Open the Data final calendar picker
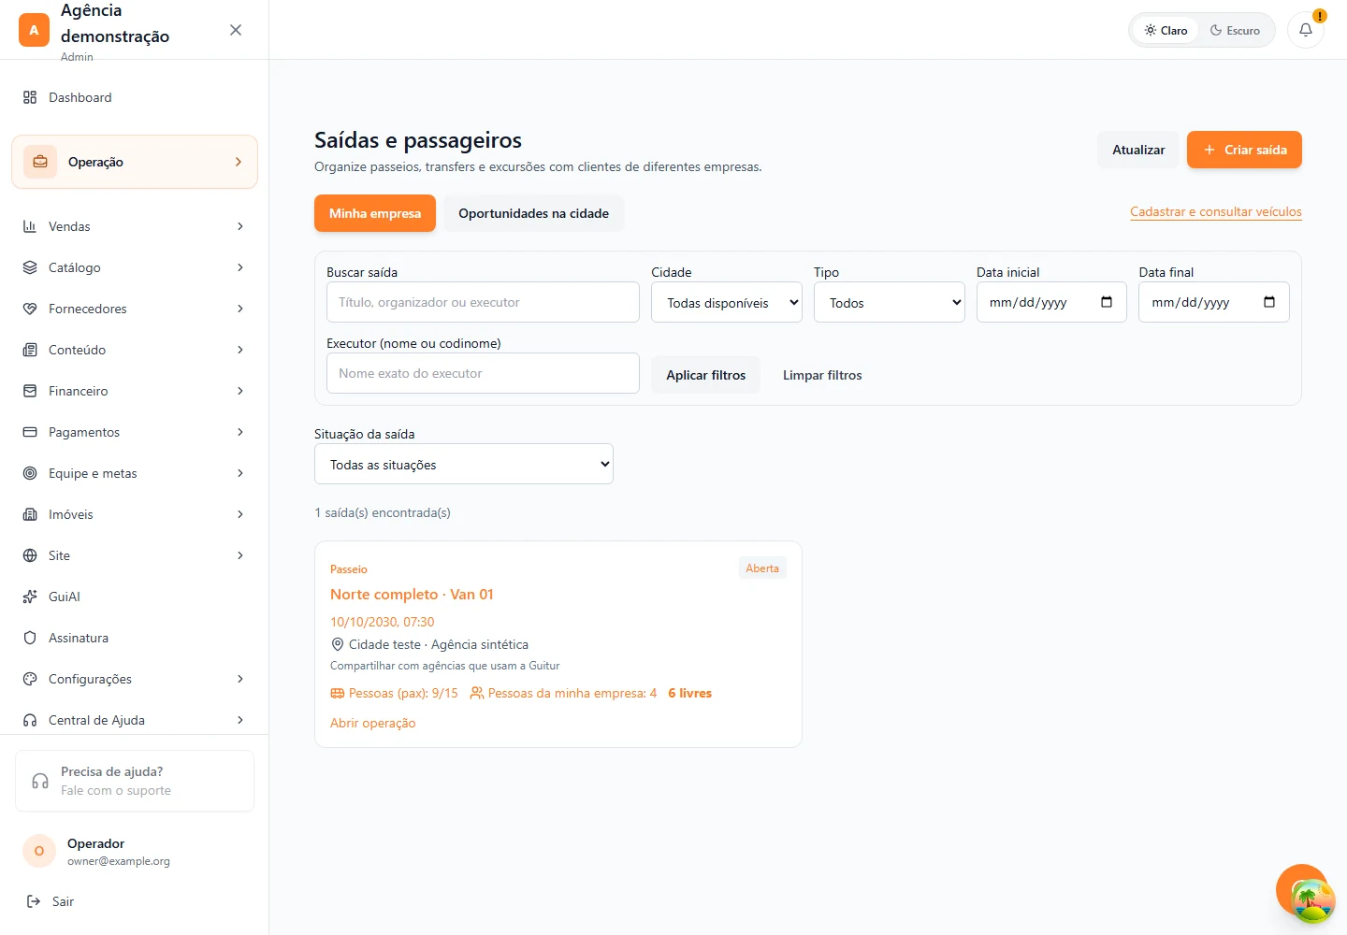 click(x=1269, y=302)
